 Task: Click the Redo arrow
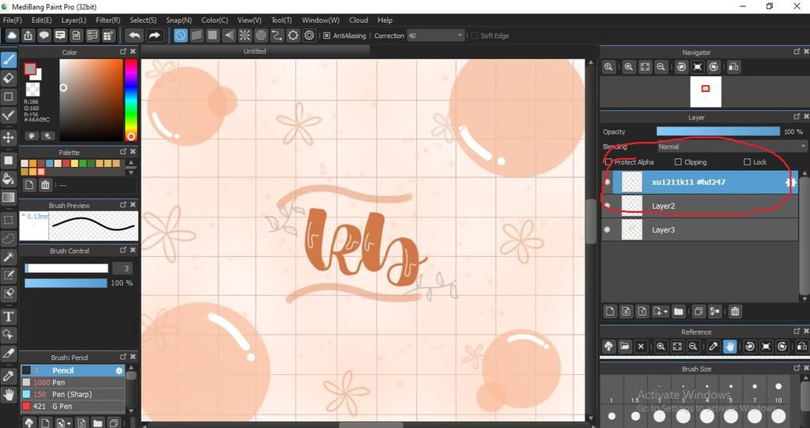(154, 35)
